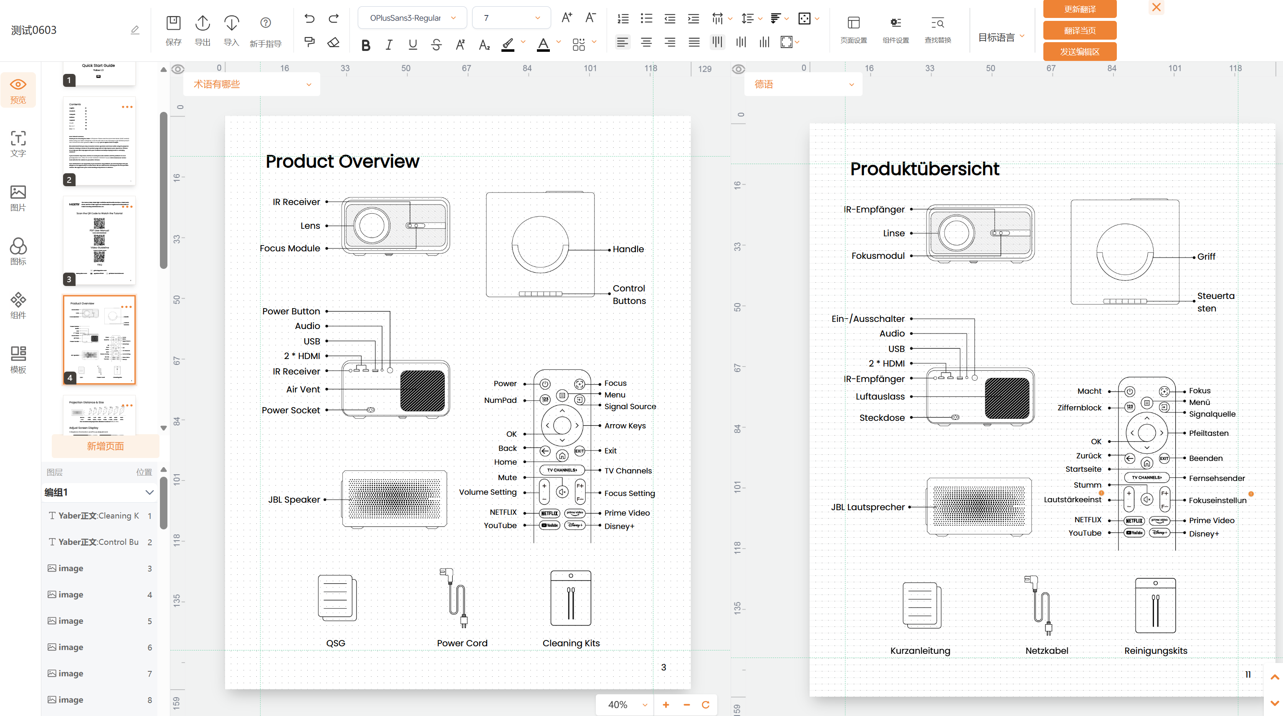Click the 翻译当页 translate page button
This screenshot has height=716, width=1283.
click(1079, 30)
